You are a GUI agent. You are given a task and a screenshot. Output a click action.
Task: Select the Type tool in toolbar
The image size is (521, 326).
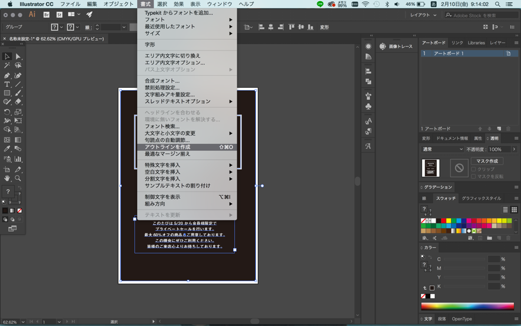click(x=7, y=84)
